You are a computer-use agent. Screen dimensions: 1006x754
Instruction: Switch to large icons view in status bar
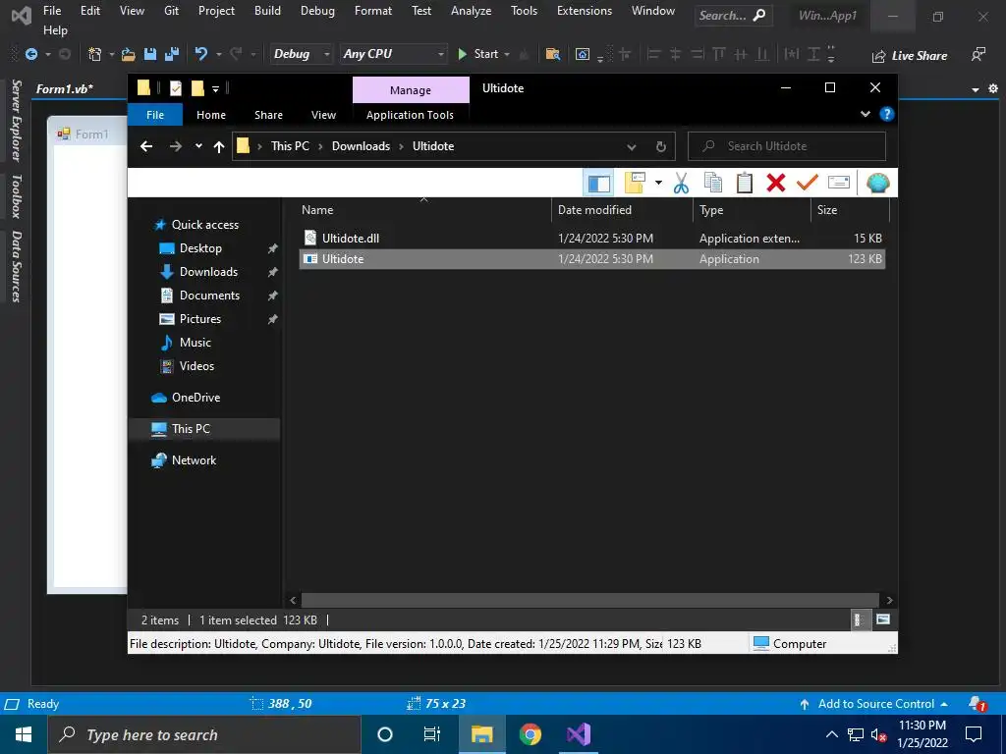click(883, 619)
